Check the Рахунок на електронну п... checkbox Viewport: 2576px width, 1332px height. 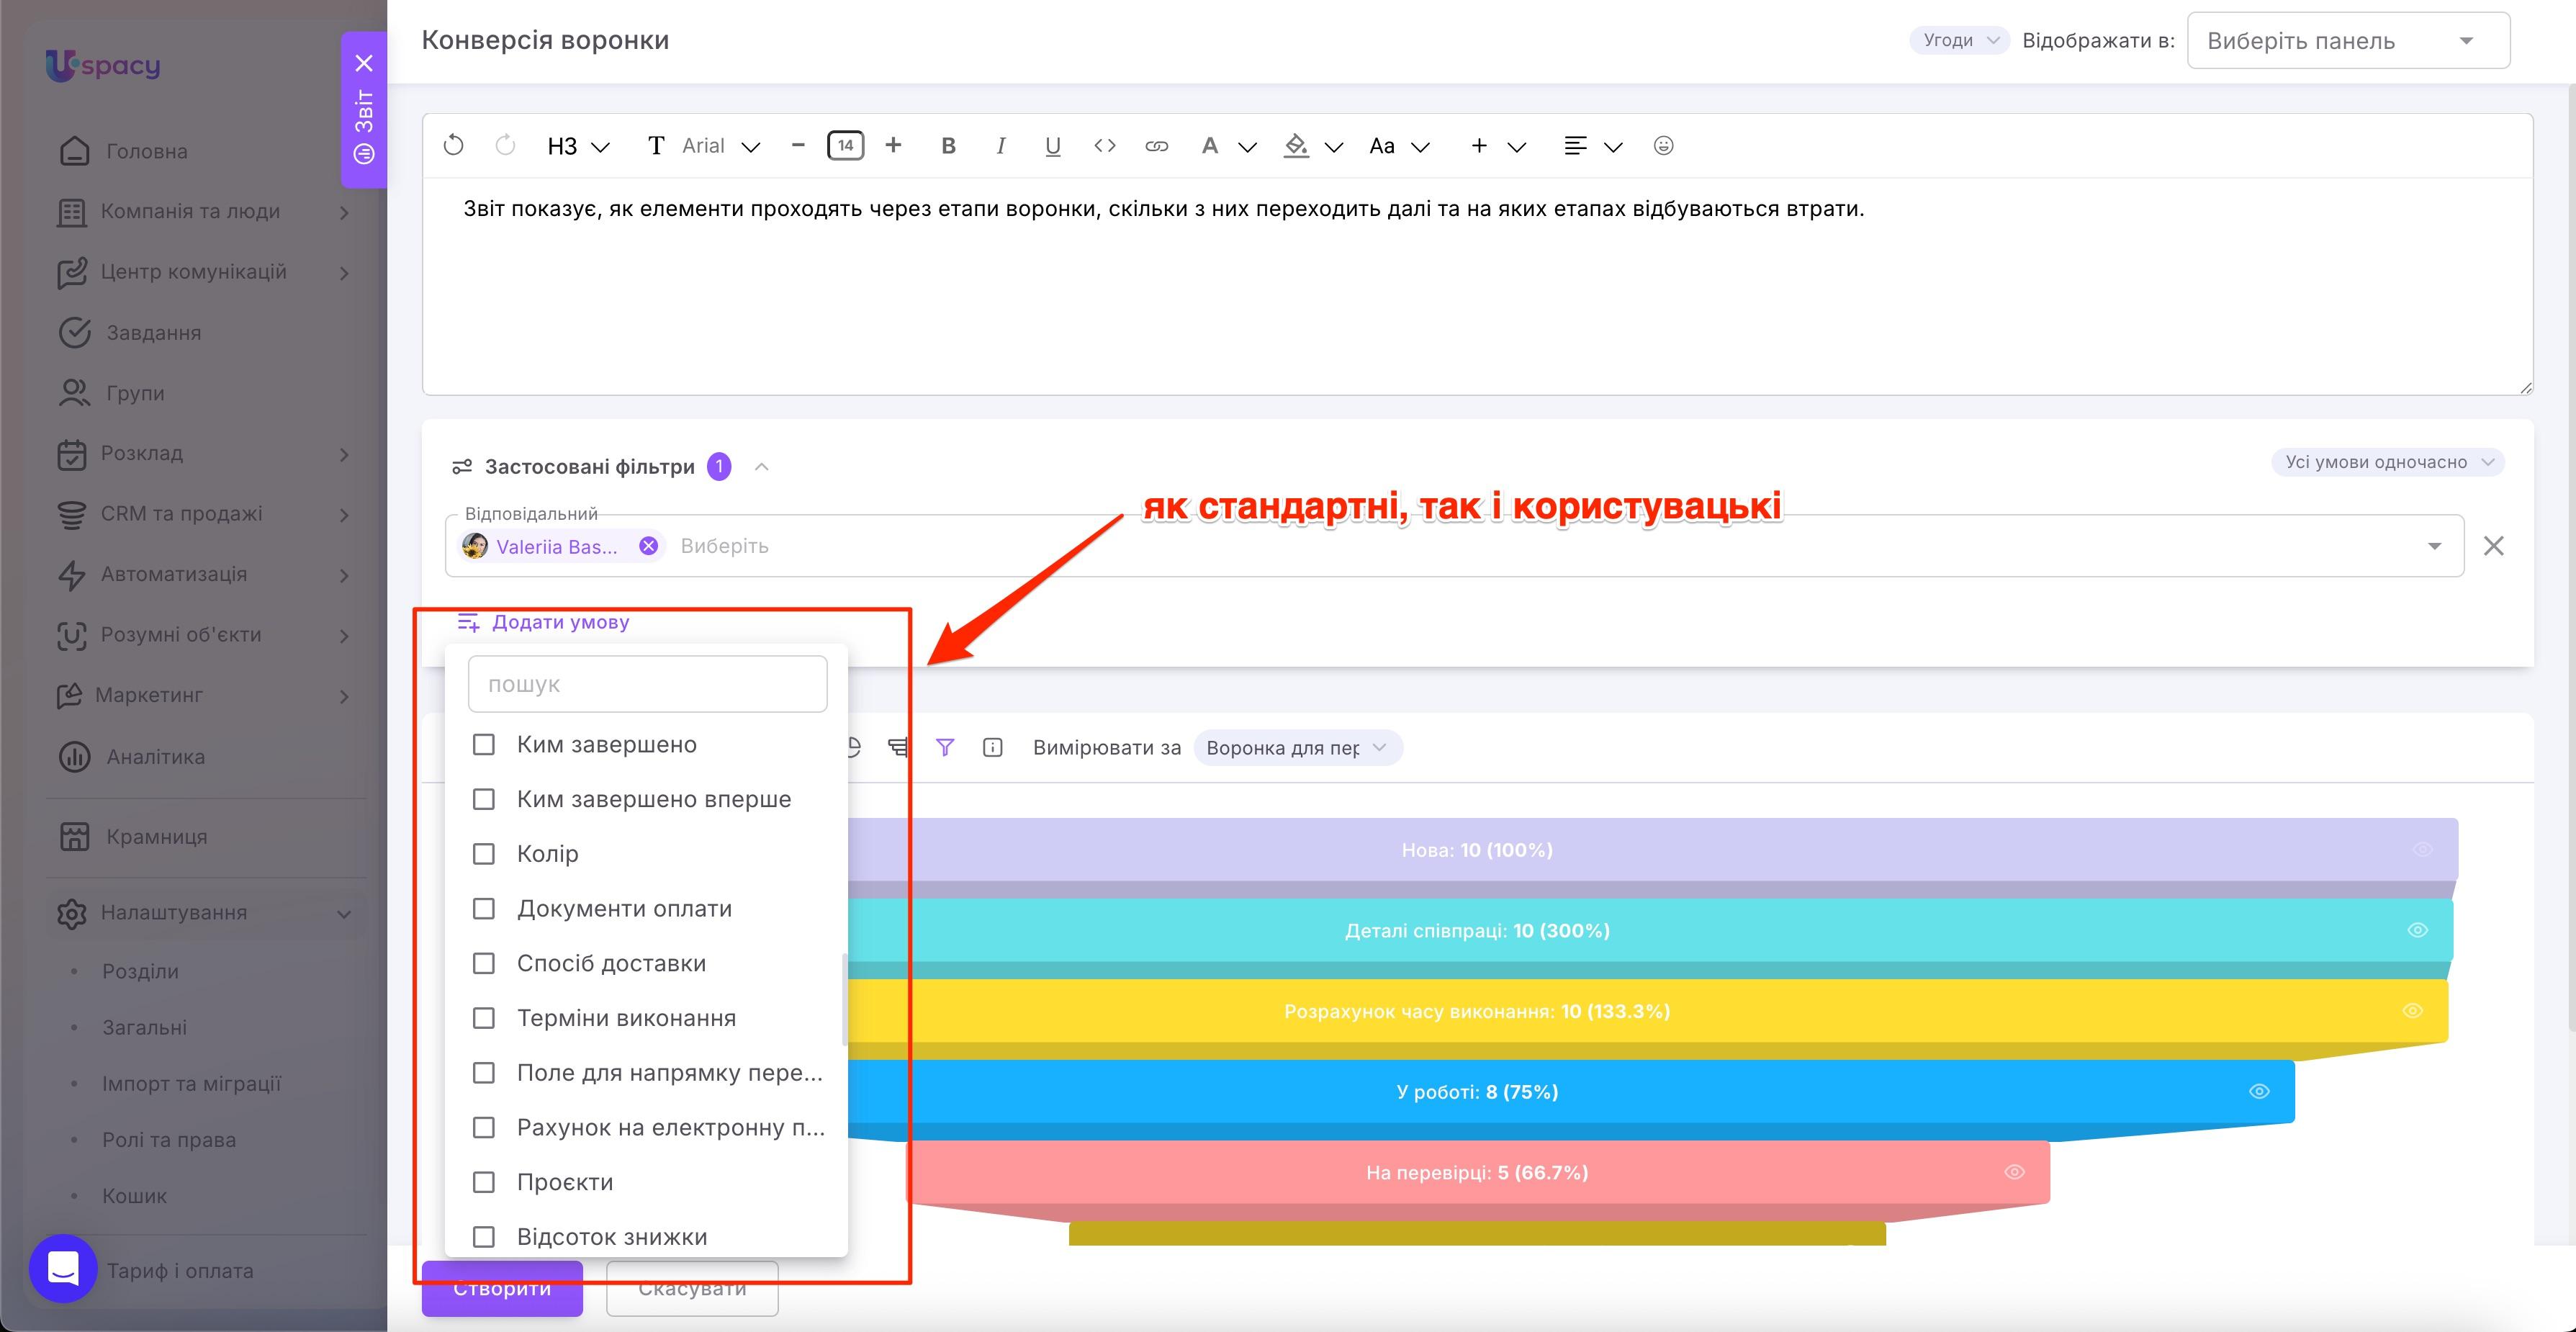click(483, 1127)
